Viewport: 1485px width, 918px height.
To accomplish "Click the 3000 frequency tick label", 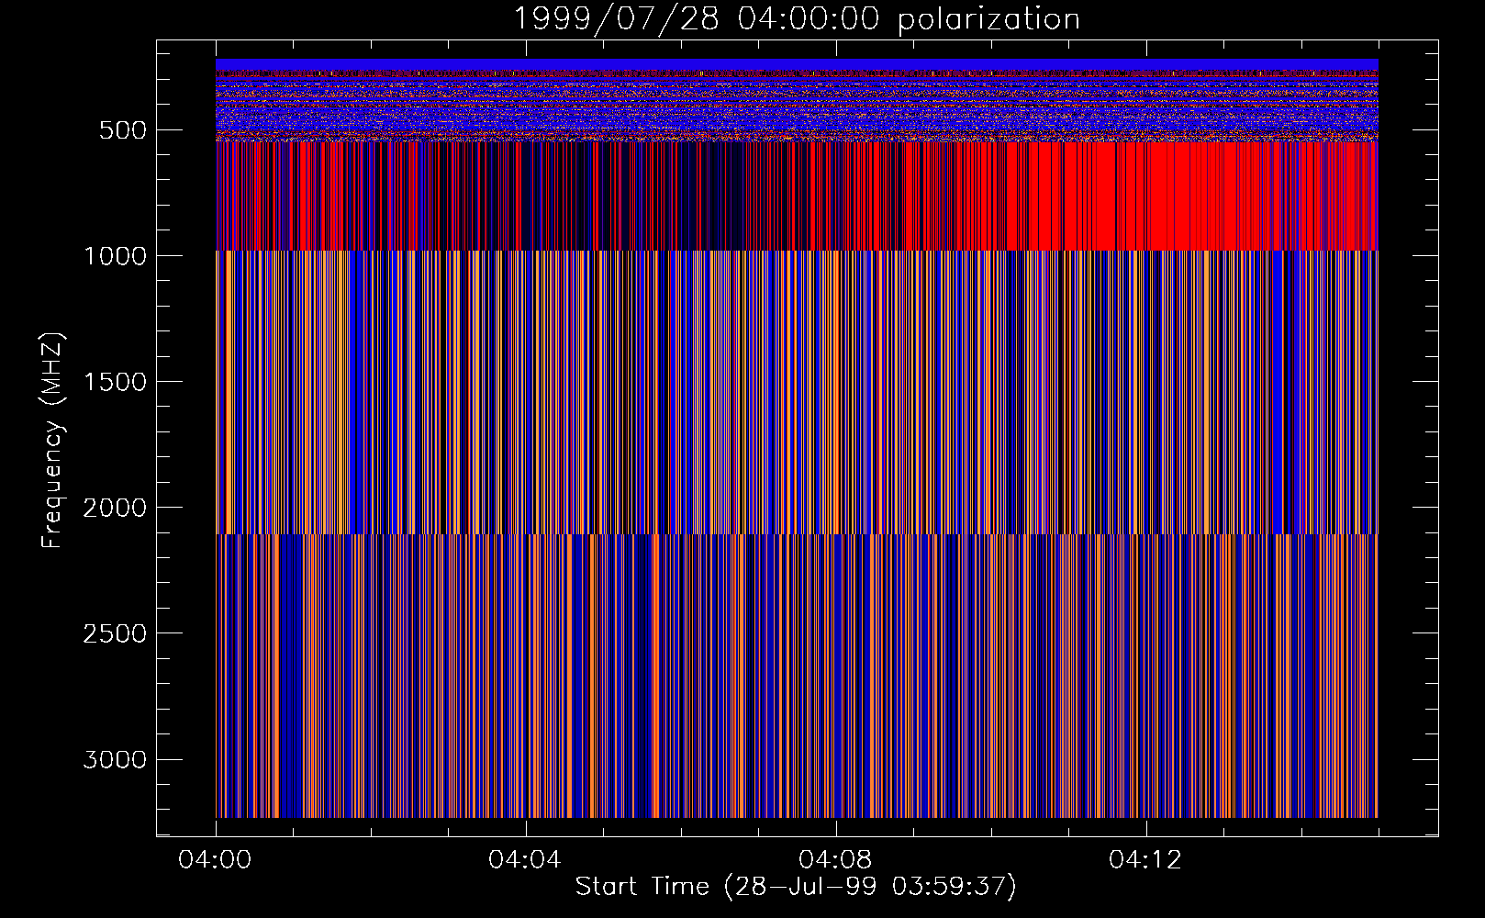I will tap(115, 759).
